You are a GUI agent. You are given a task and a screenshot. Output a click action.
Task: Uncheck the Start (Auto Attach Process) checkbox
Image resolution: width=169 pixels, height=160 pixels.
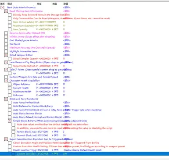click(2, 7)
